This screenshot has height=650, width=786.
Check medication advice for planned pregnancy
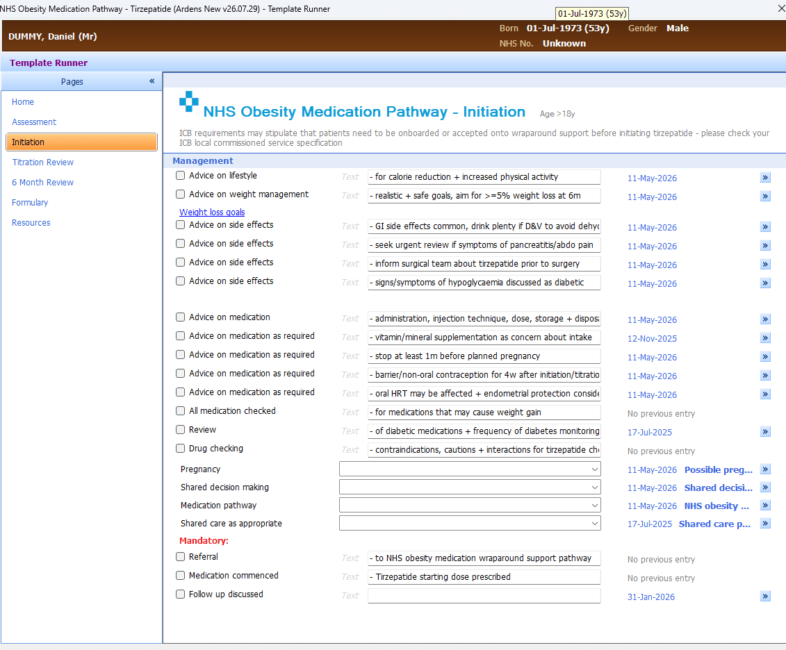(181, 355)
